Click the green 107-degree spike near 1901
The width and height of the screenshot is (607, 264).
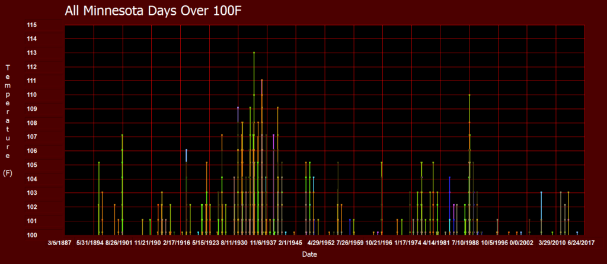(x=122, y=136)
